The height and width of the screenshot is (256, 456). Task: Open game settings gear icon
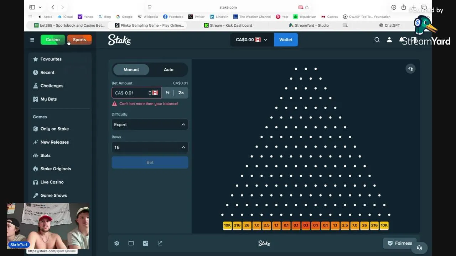point(116,243)
